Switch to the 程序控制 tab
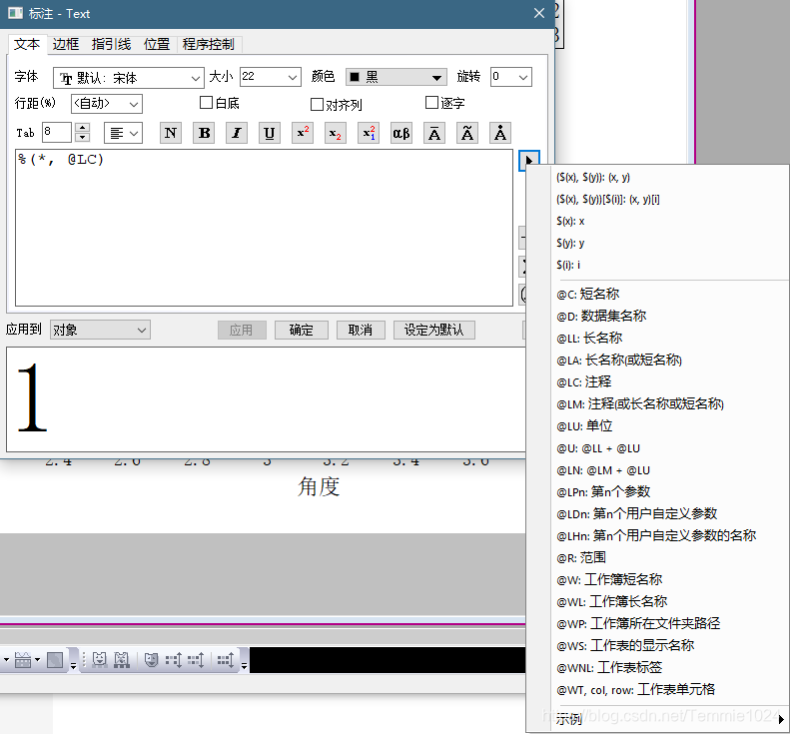The image size is (790, 734). tap(209, 44)
